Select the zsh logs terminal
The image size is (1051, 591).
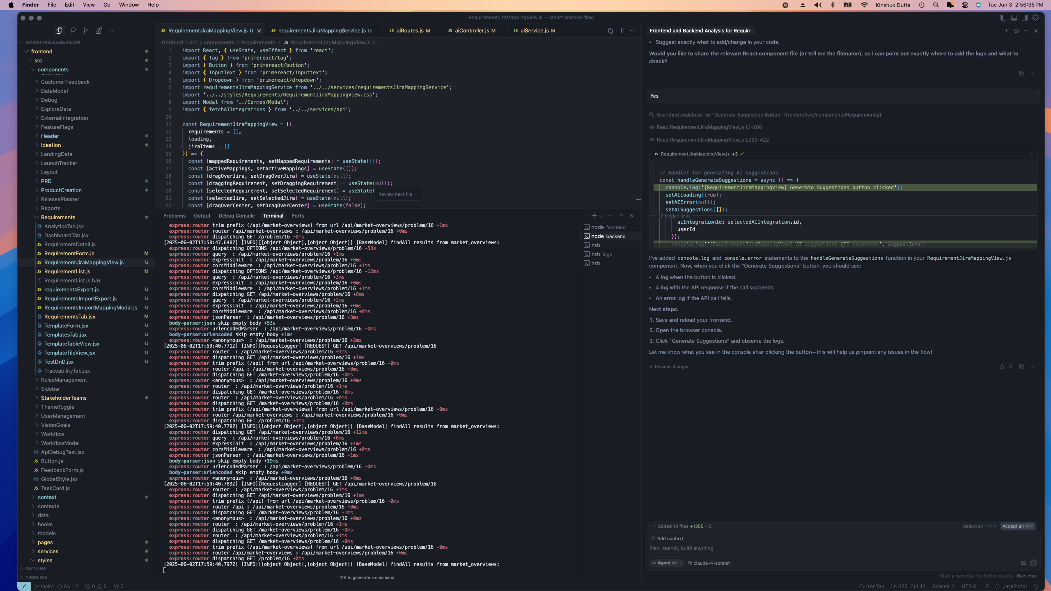tap(609, 254)
